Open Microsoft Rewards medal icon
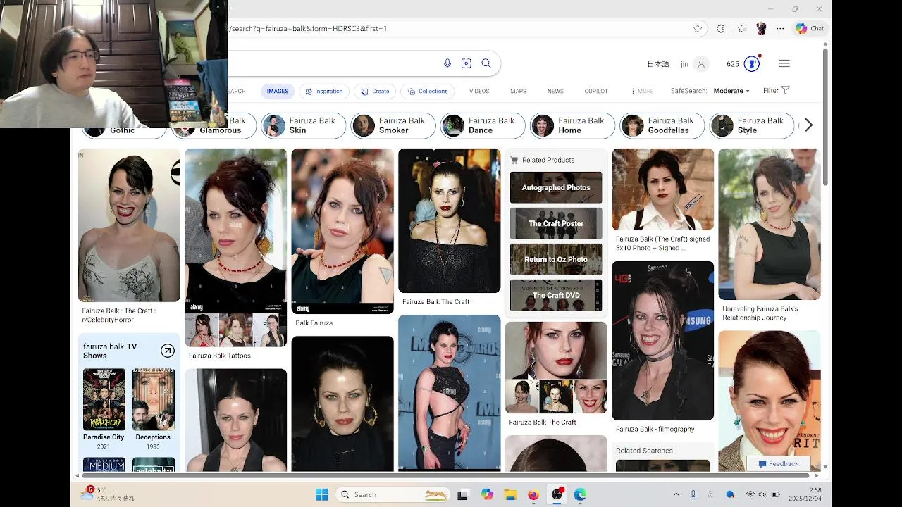This screenshot has width=902, height=507. pyautogui.click(x=752, y=64)
